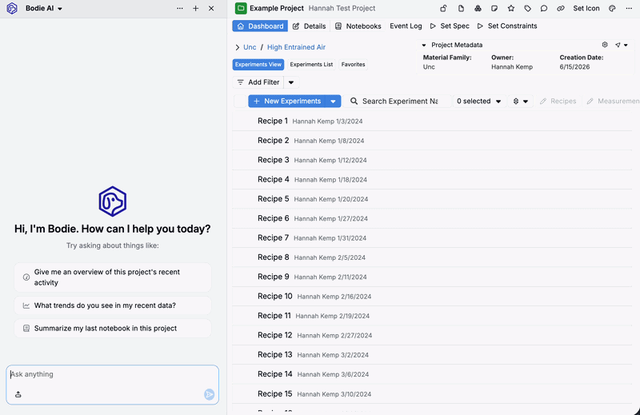Choose 'Summarize my last notebook' suggestion

tap(113, 329)
